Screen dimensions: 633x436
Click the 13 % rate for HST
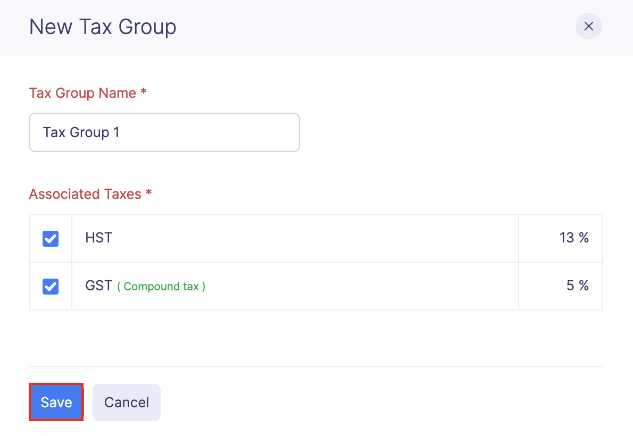(x=574, y=238)
